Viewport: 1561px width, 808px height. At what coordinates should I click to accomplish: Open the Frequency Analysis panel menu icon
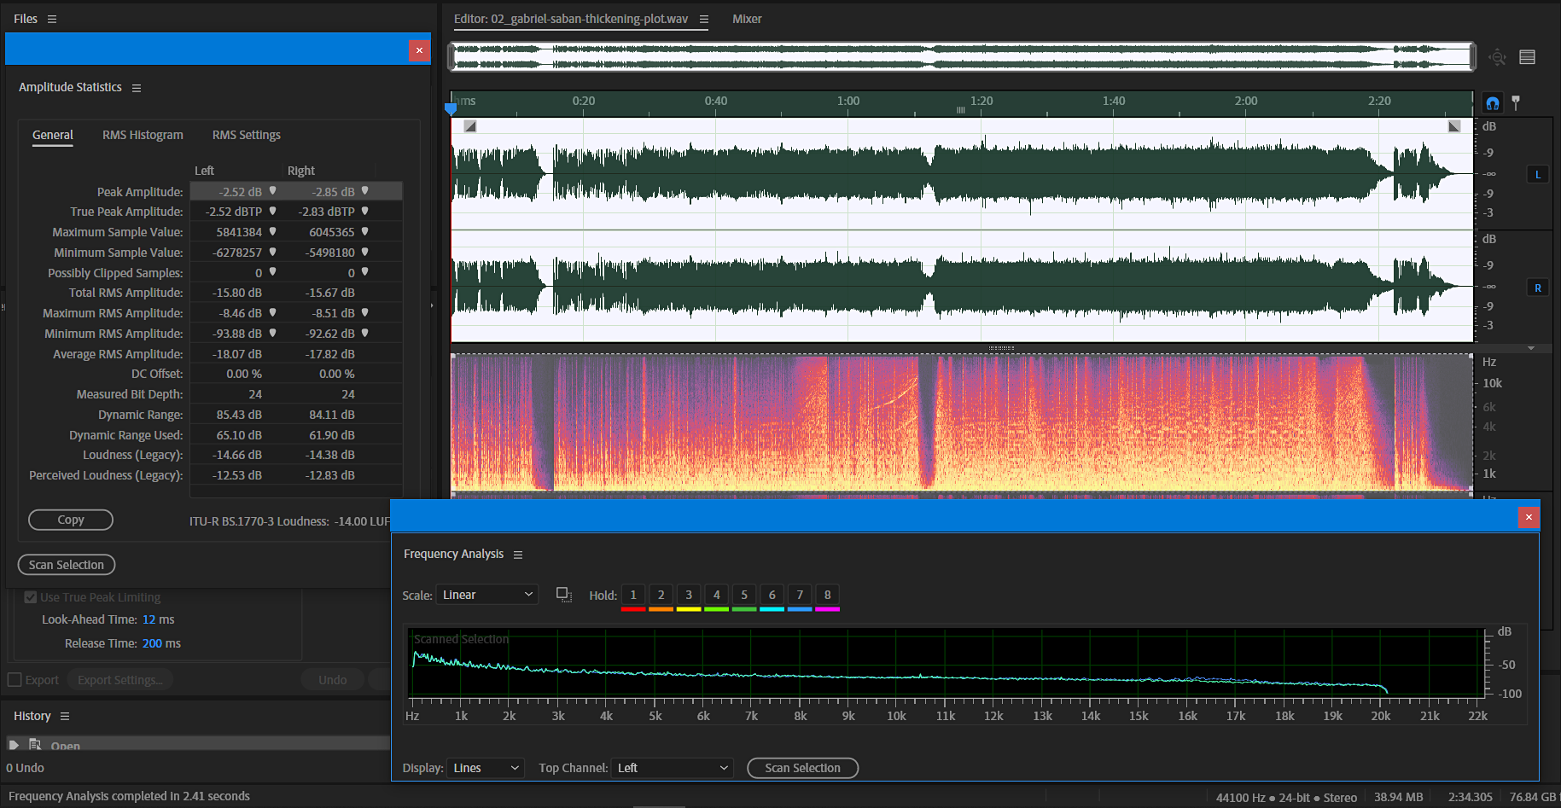tap(518, 554)
